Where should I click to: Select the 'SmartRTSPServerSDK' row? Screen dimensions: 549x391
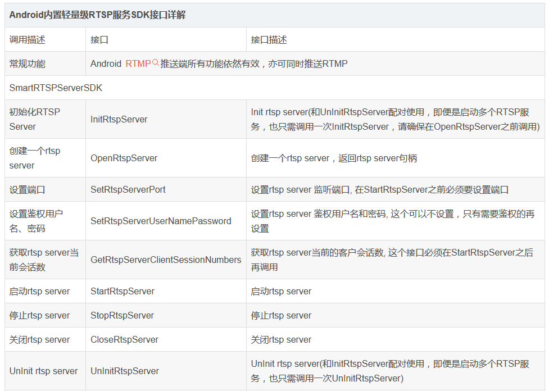[x=274, y=88]
